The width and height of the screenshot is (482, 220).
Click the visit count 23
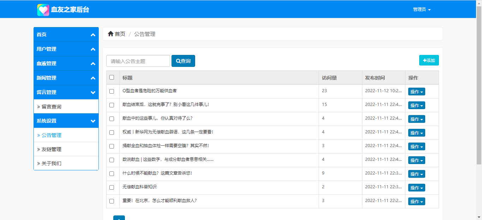click(x=324, y=91)
